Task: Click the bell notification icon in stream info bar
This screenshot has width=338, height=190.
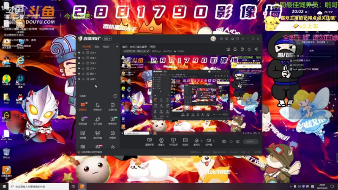Action: pyautogui.click(x=249, y=49)
